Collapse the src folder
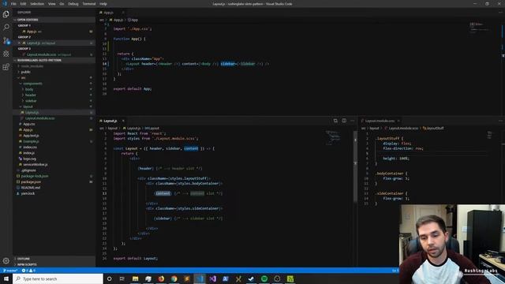Viewport: 505px width, 284px height. click(23, 77)
